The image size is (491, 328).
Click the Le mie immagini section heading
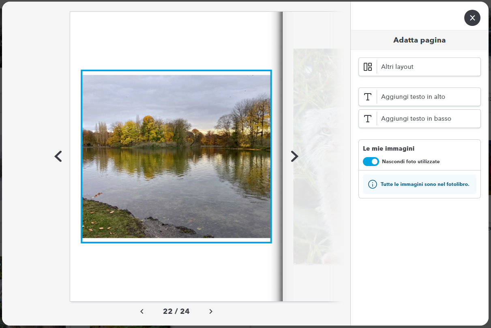(x=388, y=149)
